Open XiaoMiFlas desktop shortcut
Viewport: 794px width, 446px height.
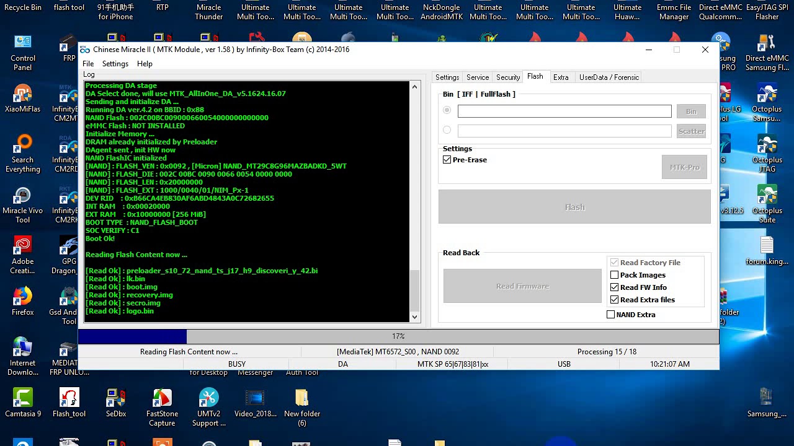[x=23, y=99]
